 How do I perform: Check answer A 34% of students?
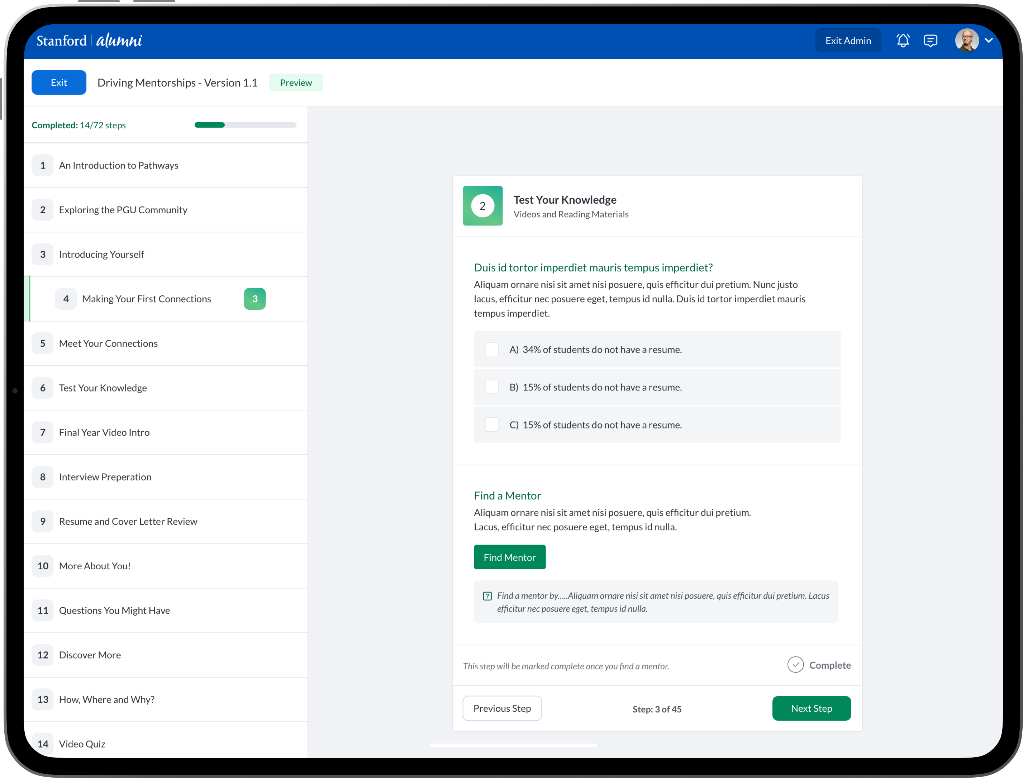[x=491, y=349]
